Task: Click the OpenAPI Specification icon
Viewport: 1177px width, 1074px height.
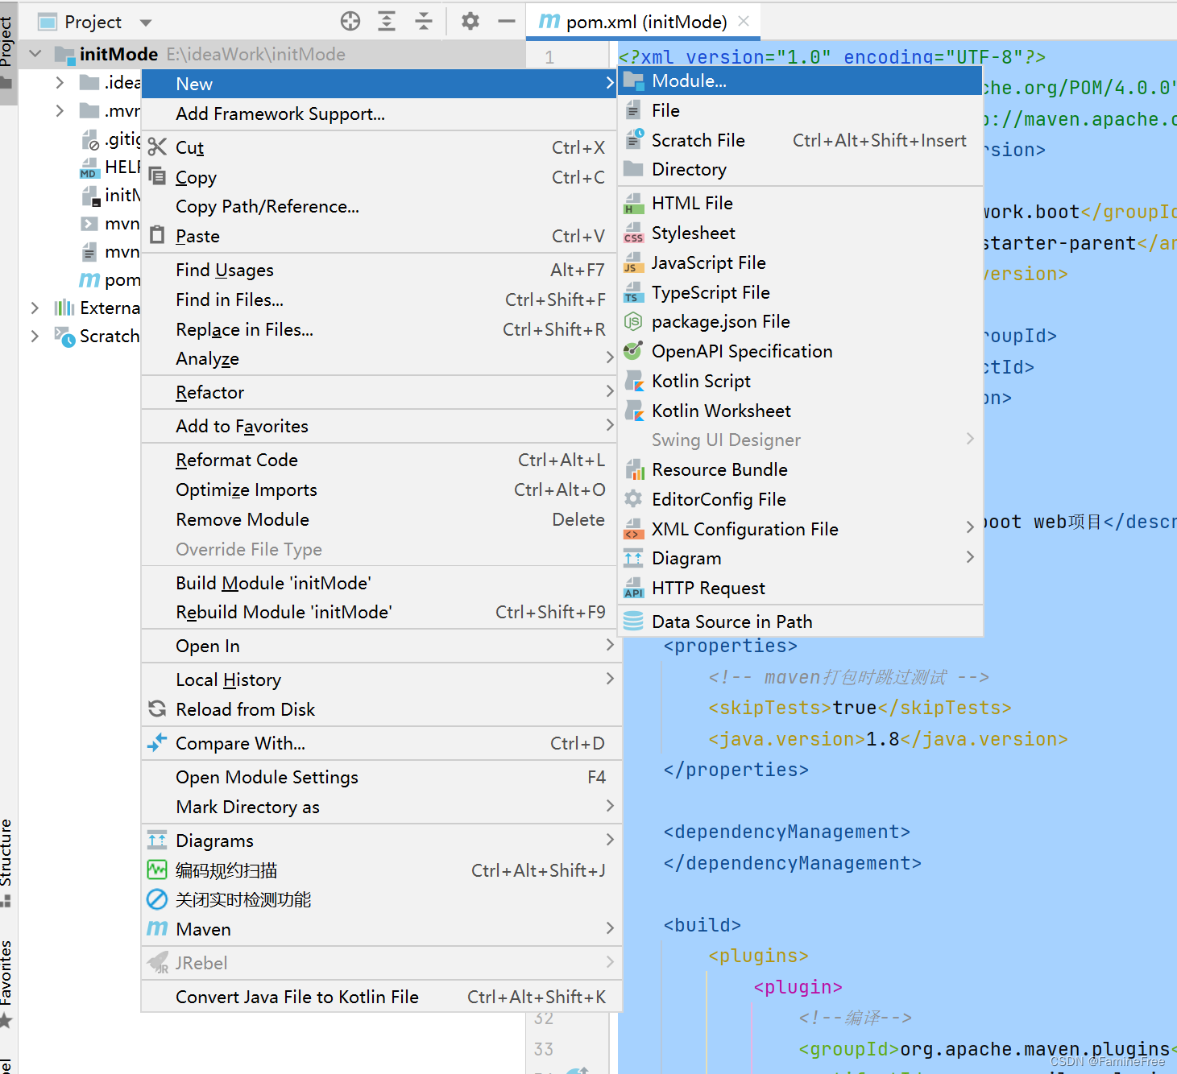Action: click(634, 351)
